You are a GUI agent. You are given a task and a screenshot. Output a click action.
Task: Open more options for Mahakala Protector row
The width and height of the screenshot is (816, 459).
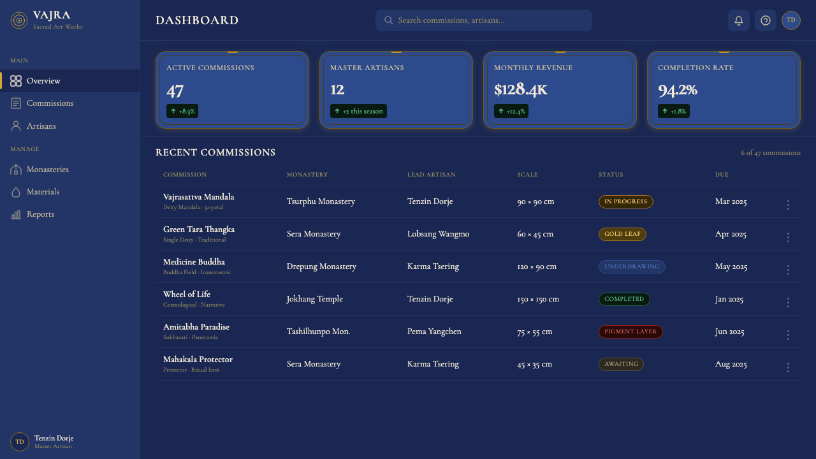coord(788,367)
